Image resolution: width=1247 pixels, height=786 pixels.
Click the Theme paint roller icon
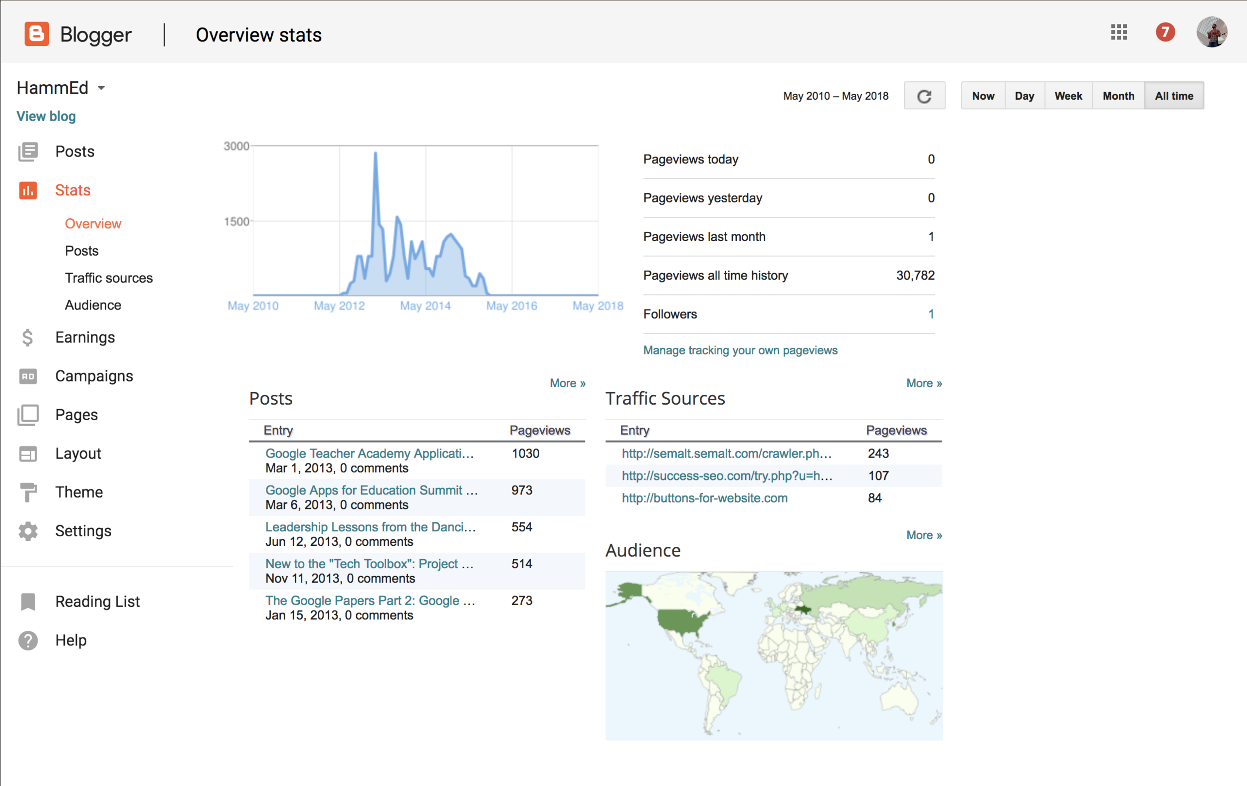click(28, 492)
